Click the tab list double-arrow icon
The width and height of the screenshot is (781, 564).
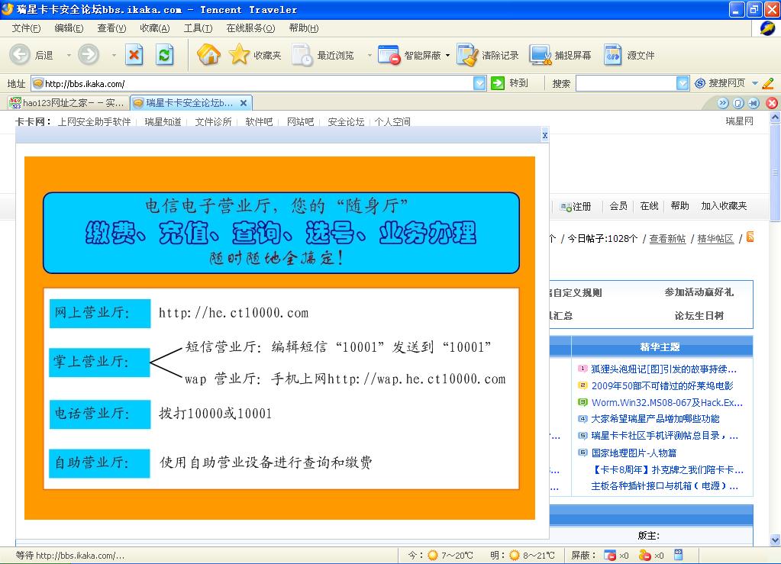pyautogui.click(x=723, y=103)
